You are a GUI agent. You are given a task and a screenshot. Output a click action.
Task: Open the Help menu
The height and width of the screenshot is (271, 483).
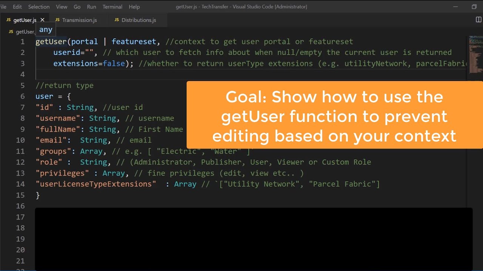[134, 7]
